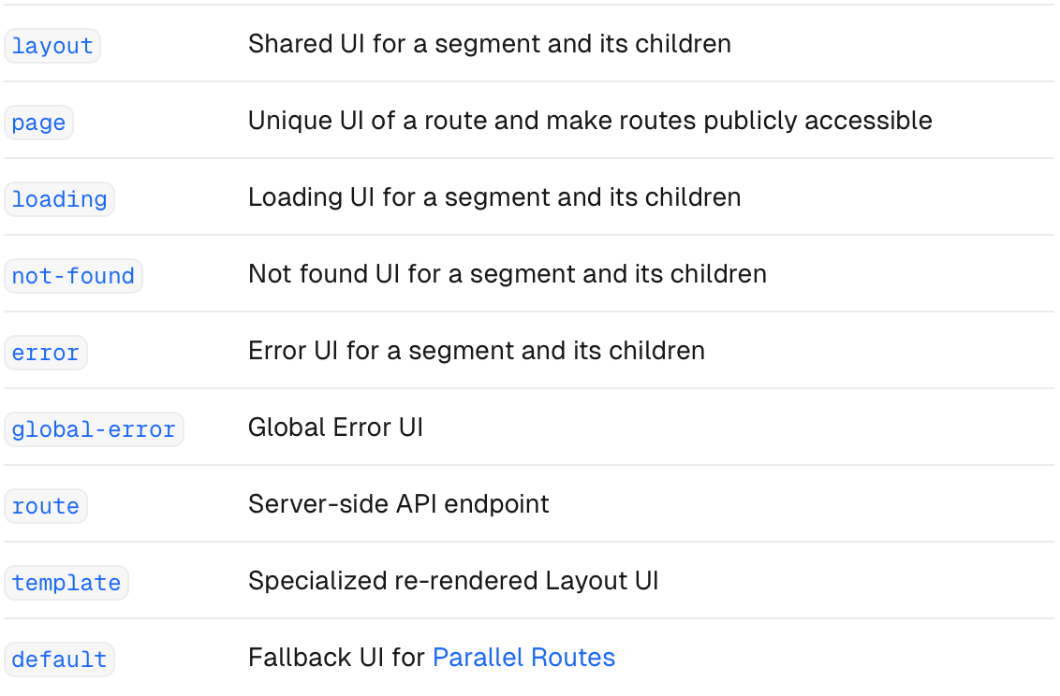The width and height of the screenshot is (1060, 696).
Task: Click the route file link
Action: coord(45,506)
